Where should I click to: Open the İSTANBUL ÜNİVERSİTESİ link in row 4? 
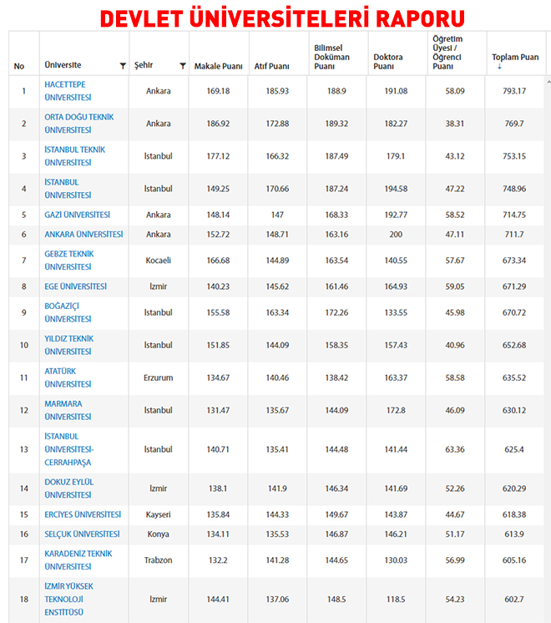pyautogui.click(x=68, y=189)
